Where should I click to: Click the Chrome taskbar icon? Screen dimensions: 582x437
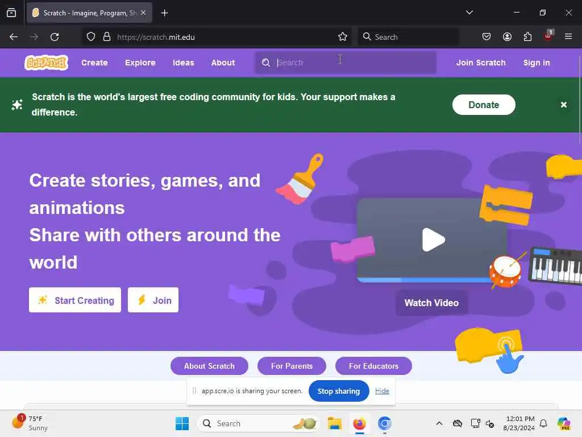[385, 423]
